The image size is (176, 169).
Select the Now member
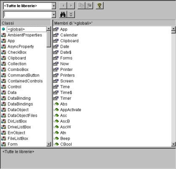64,64
